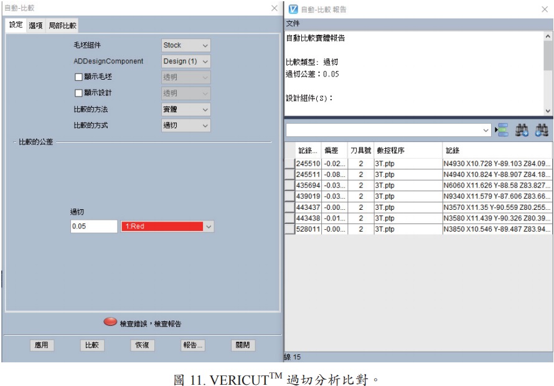Select record number 245511 cell
This screenshot has height=386, width=554.
(308, 174)
